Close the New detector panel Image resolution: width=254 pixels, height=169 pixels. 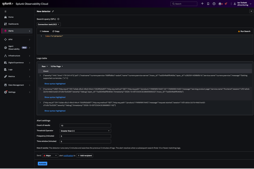(251, 11)
